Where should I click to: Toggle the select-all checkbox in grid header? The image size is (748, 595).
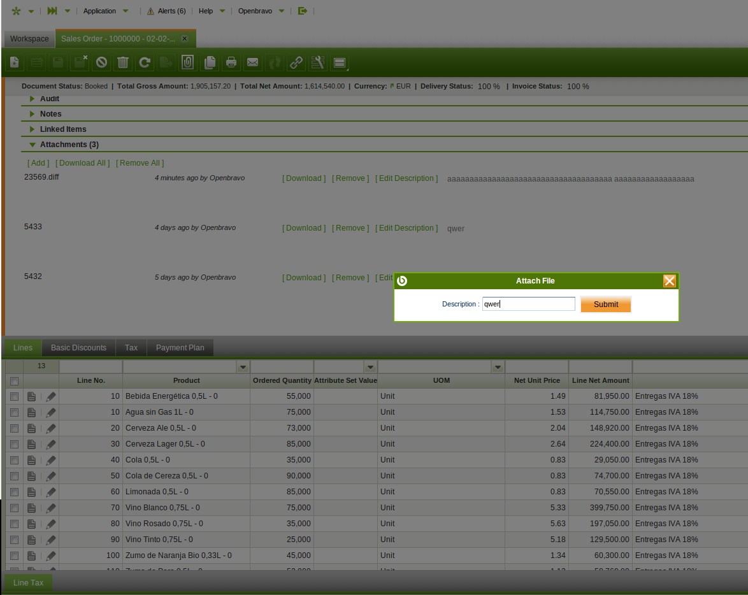point(14,381)
